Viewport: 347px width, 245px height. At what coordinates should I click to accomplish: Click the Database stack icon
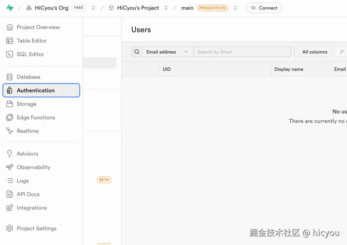pyautogui.click(x=10, y=77)
